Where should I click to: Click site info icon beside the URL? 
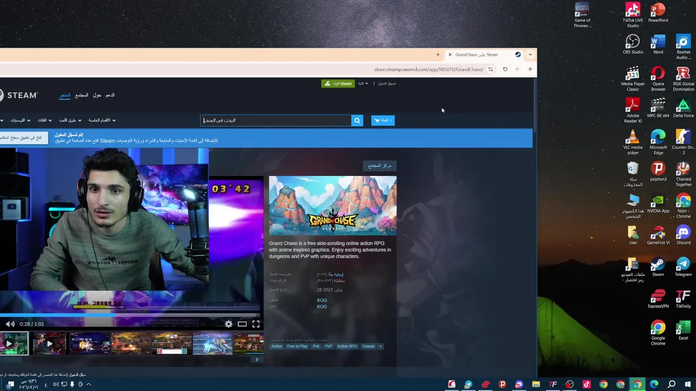[490, 70]
